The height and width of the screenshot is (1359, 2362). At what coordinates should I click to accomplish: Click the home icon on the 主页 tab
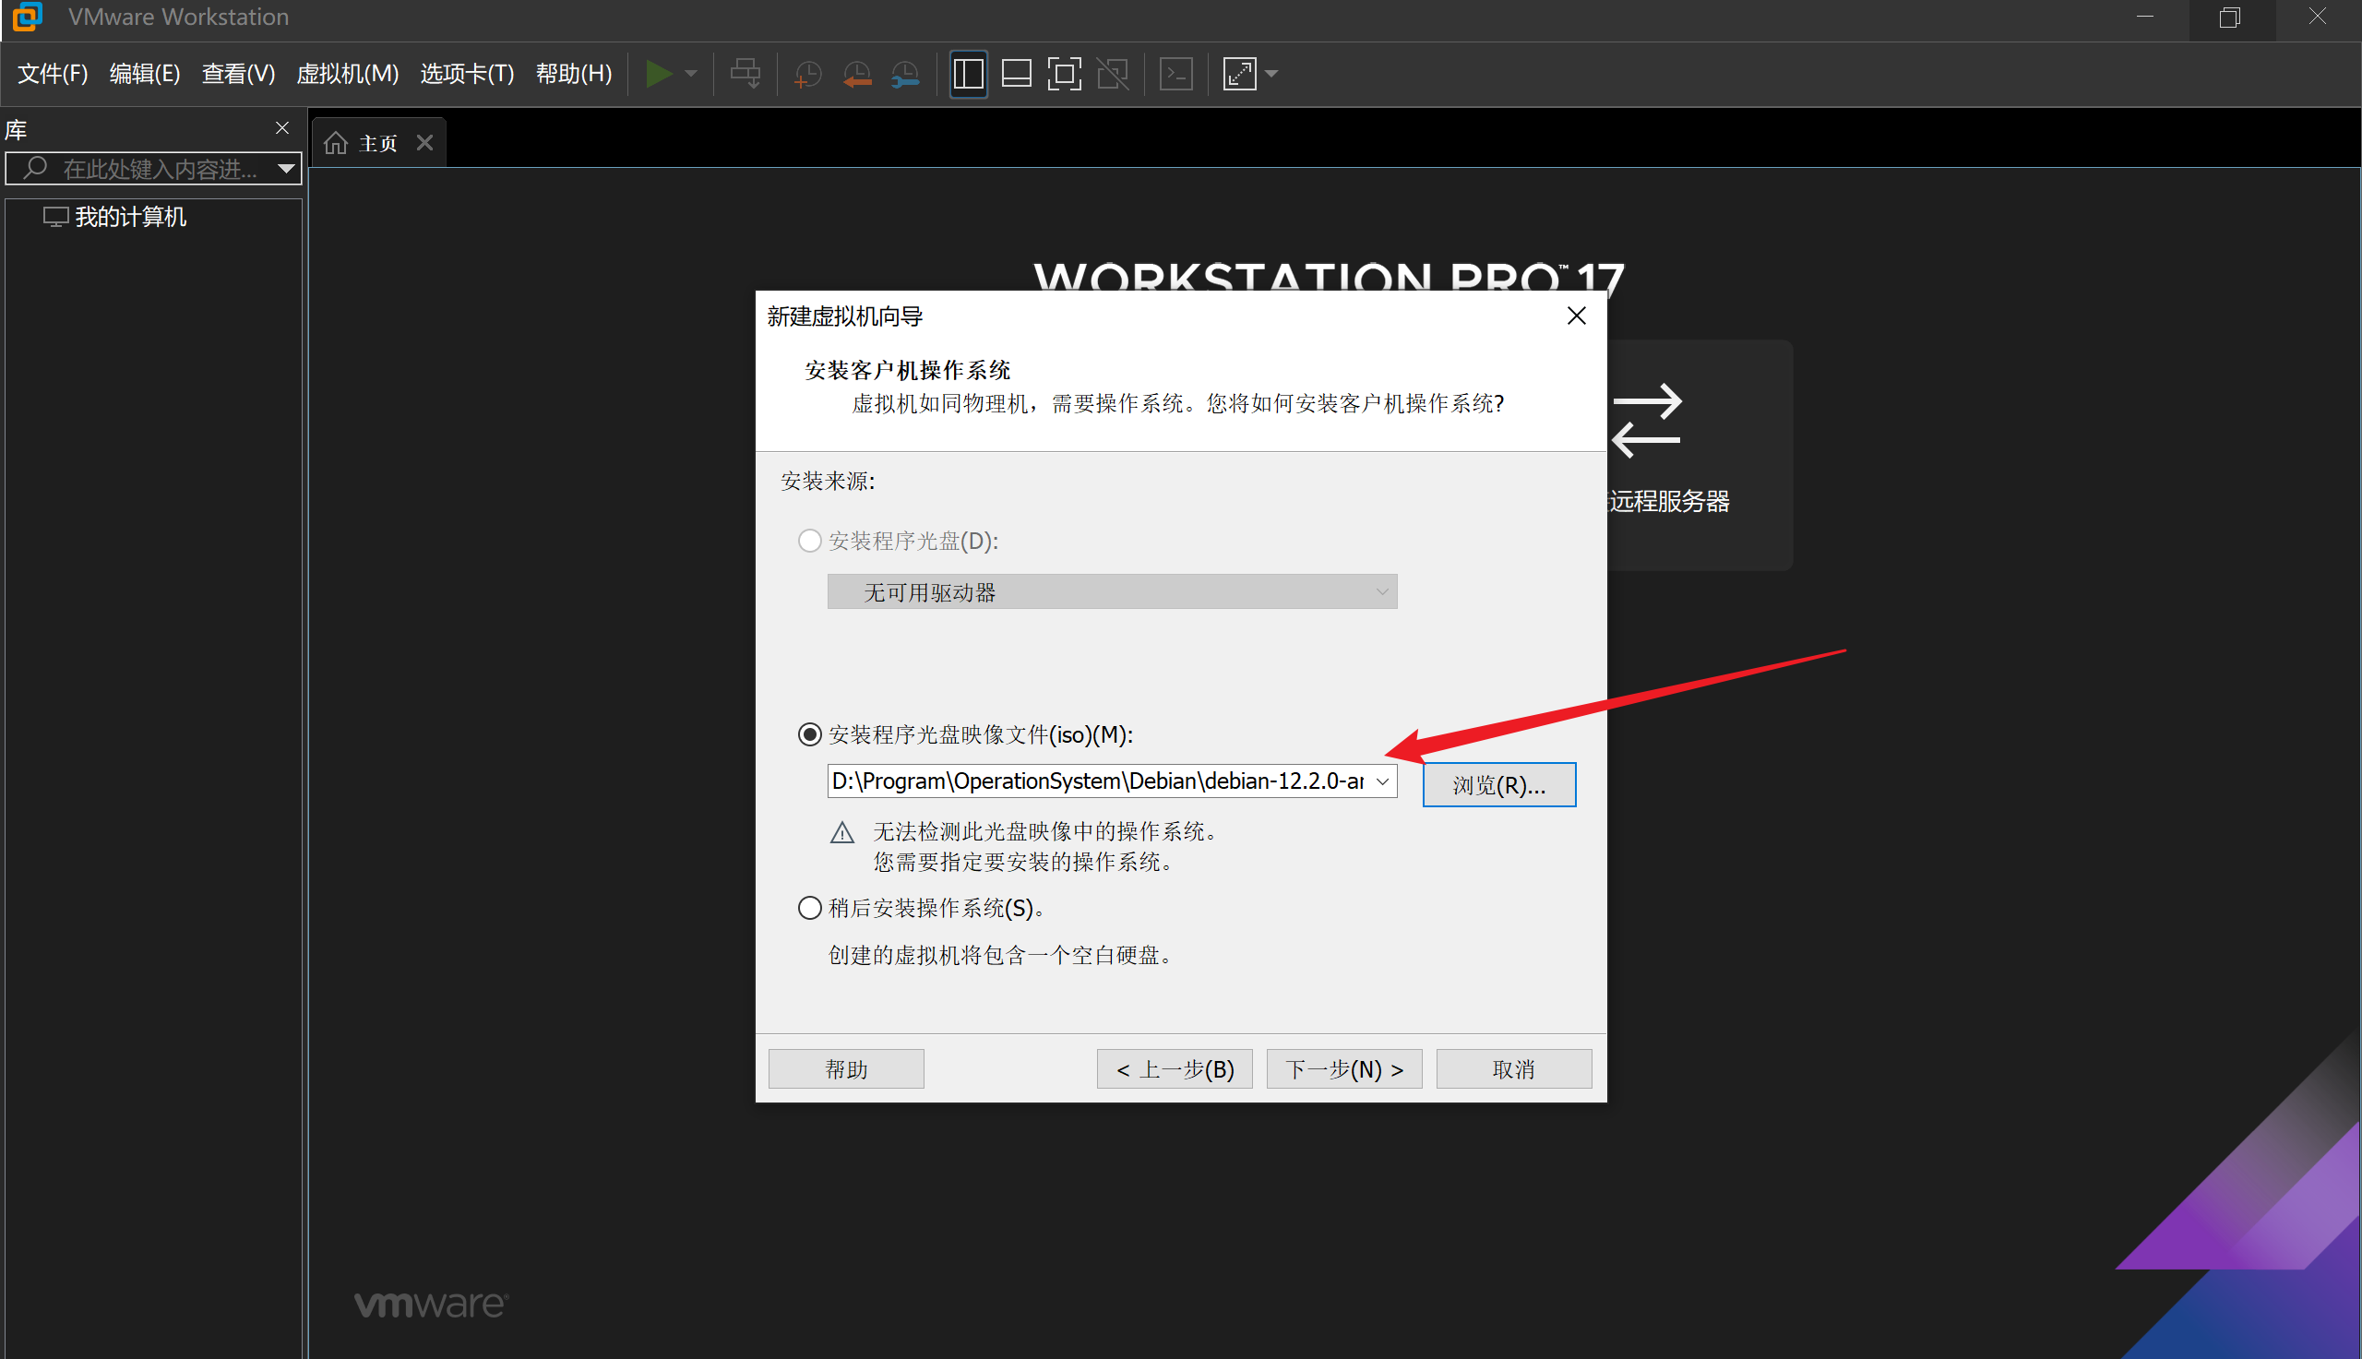pos(336,143)
